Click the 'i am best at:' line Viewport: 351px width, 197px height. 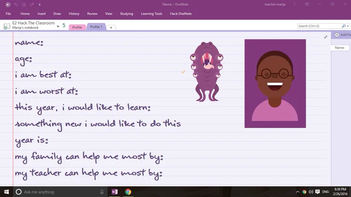(x=43, y=75)
